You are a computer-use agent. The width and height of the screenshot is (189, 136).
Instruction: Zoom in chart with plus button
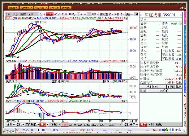tap(81, 14)
